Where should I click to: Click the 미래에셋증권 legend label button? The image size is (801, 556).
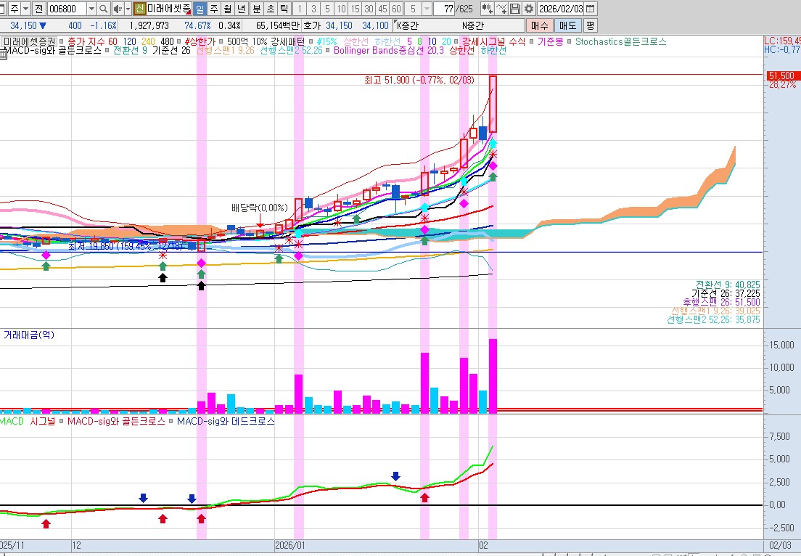click(x=28, y=42)
